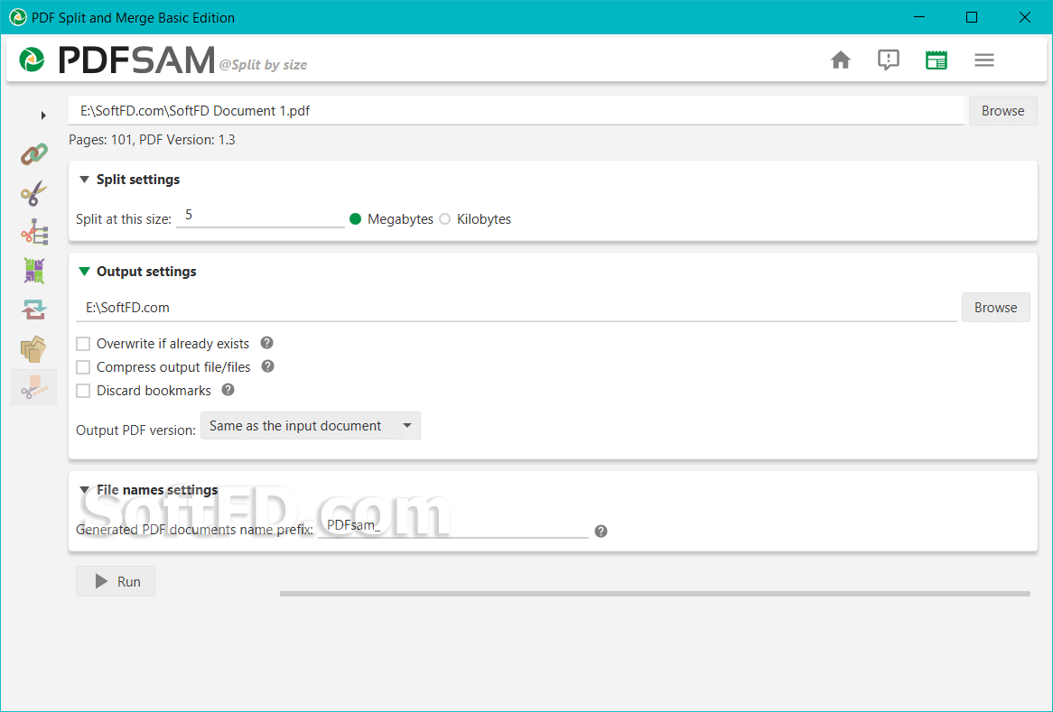
Task: Browse for the source PDF file
Action: coord(1002,111)
